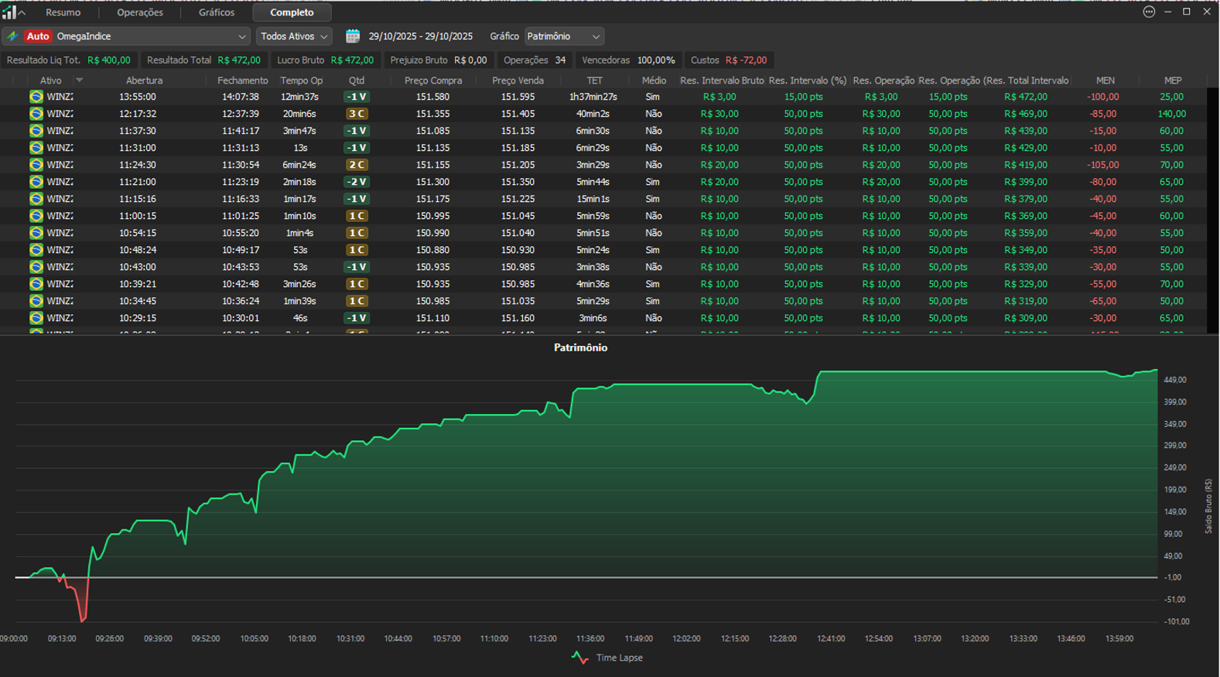This screenshot has height=677, width=1220.
Task: Click the Brazil flag in the 13:55:00 row
Action: [36, 97]
